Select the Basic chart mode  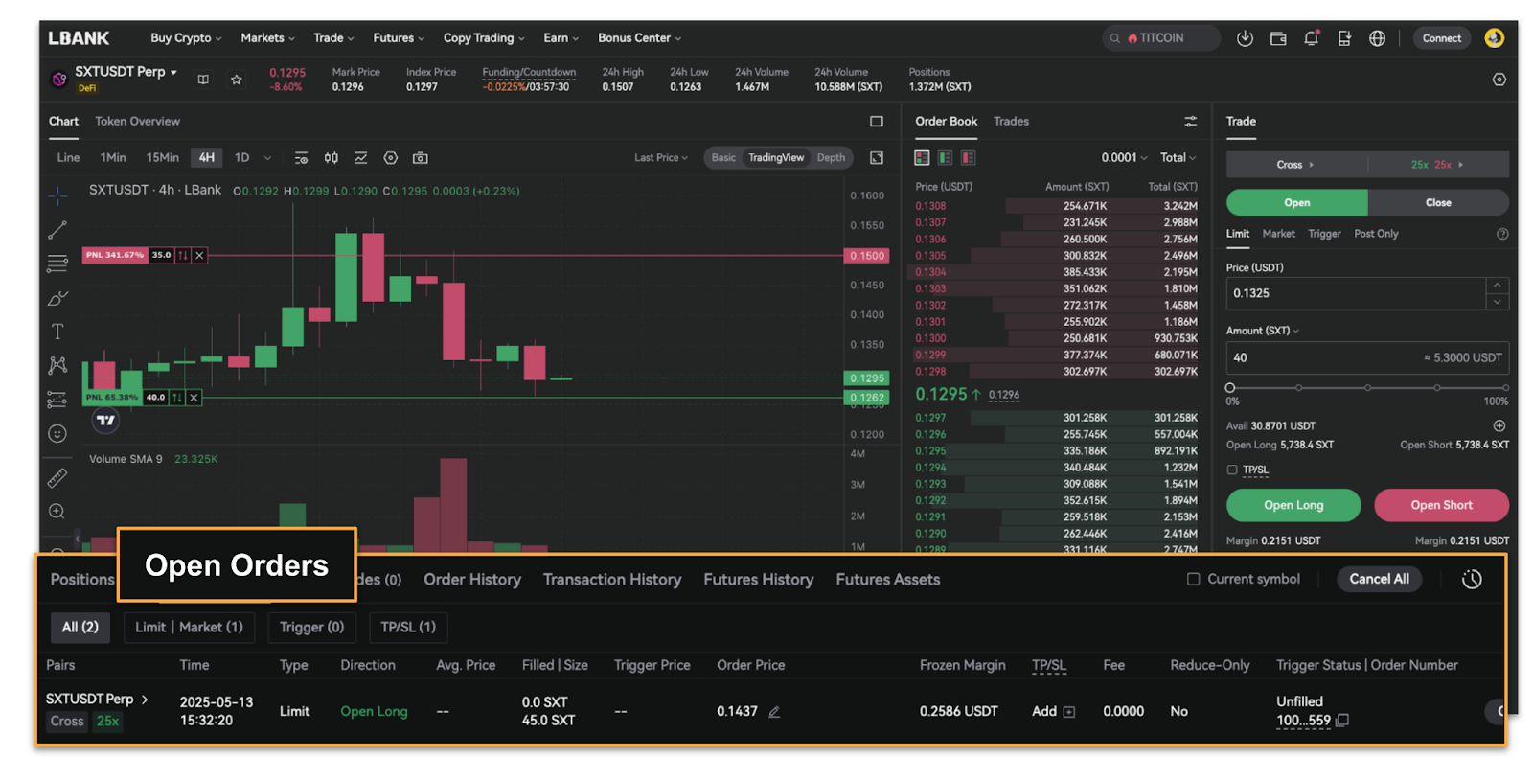click(723, 158)
